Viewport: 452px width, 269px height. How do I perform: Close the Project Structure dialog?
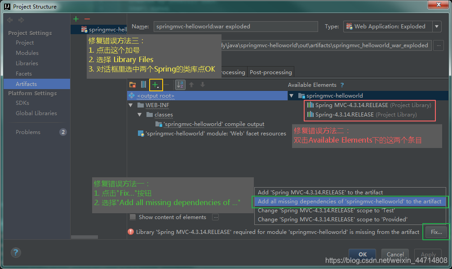click(x=438, y=4)
